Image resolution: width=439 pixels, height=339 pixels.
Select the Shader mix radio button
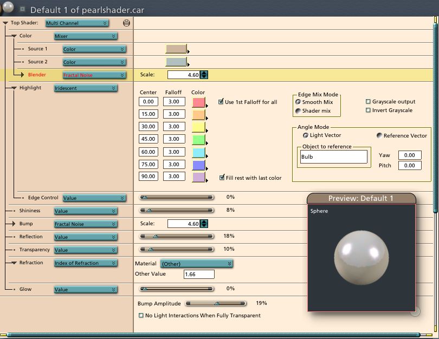point(298,111)
